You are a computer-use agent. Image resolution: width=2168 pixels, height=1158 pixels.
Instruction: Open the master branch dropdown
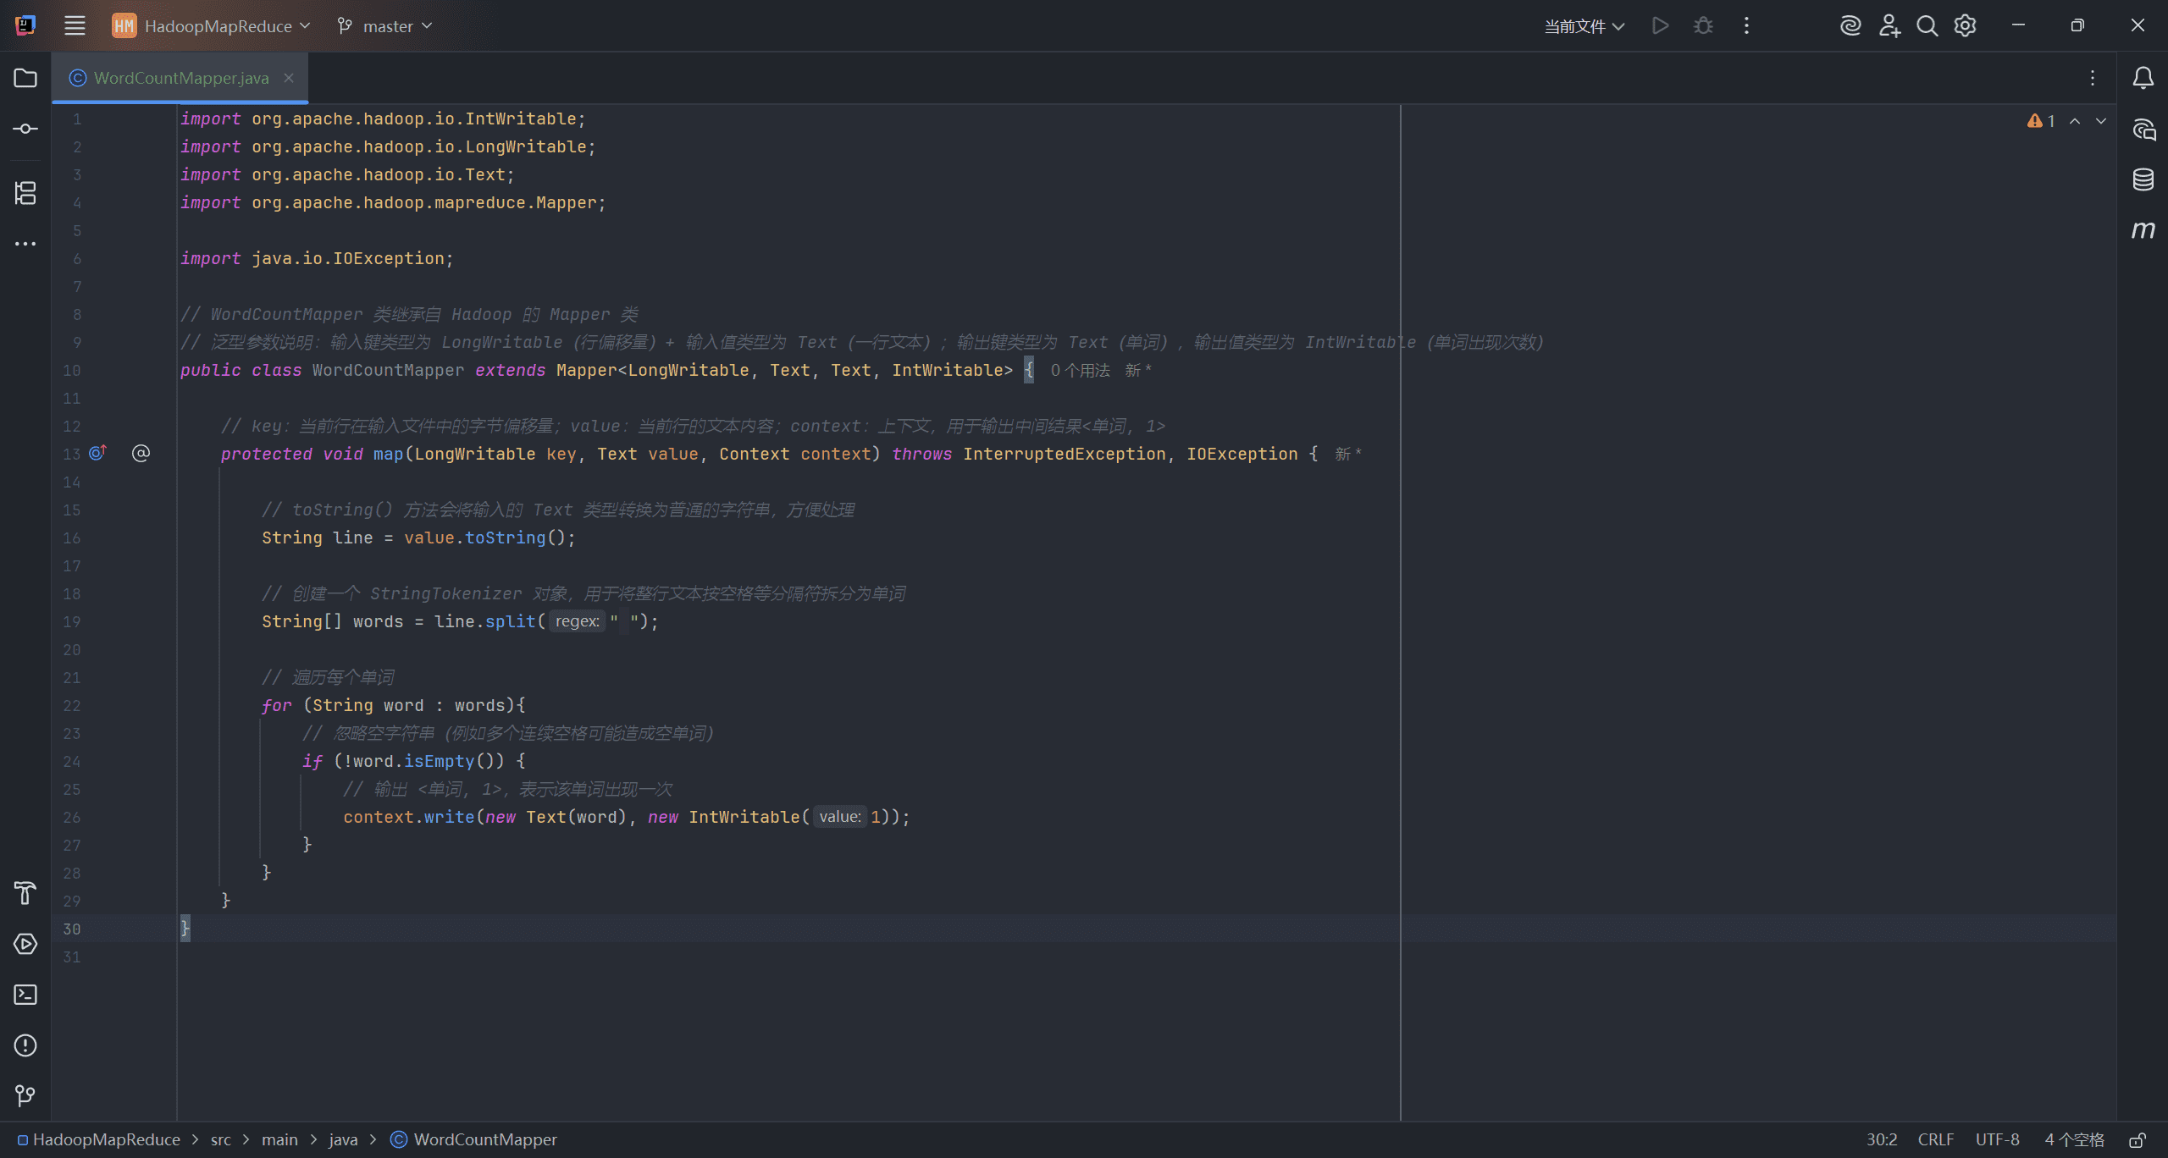pyautogui.click(x=384, y=26)
